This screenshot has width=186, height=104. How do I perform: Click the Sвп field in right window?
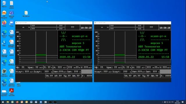pyautogui.click(x=153, y=72)
